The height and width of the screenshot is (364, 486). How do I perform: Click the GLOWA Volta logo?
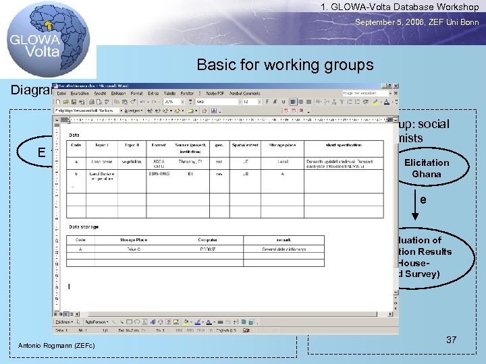pos(49,39)
